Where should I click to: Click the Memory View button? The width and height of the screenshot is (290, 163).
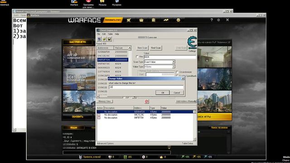[105, 101]
